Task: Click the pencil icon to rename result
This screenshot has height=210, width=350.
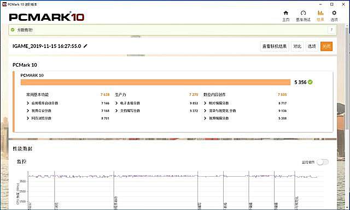Action: 85,46
